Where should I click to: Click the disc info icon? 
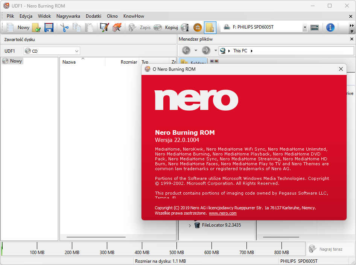[185, 27]
